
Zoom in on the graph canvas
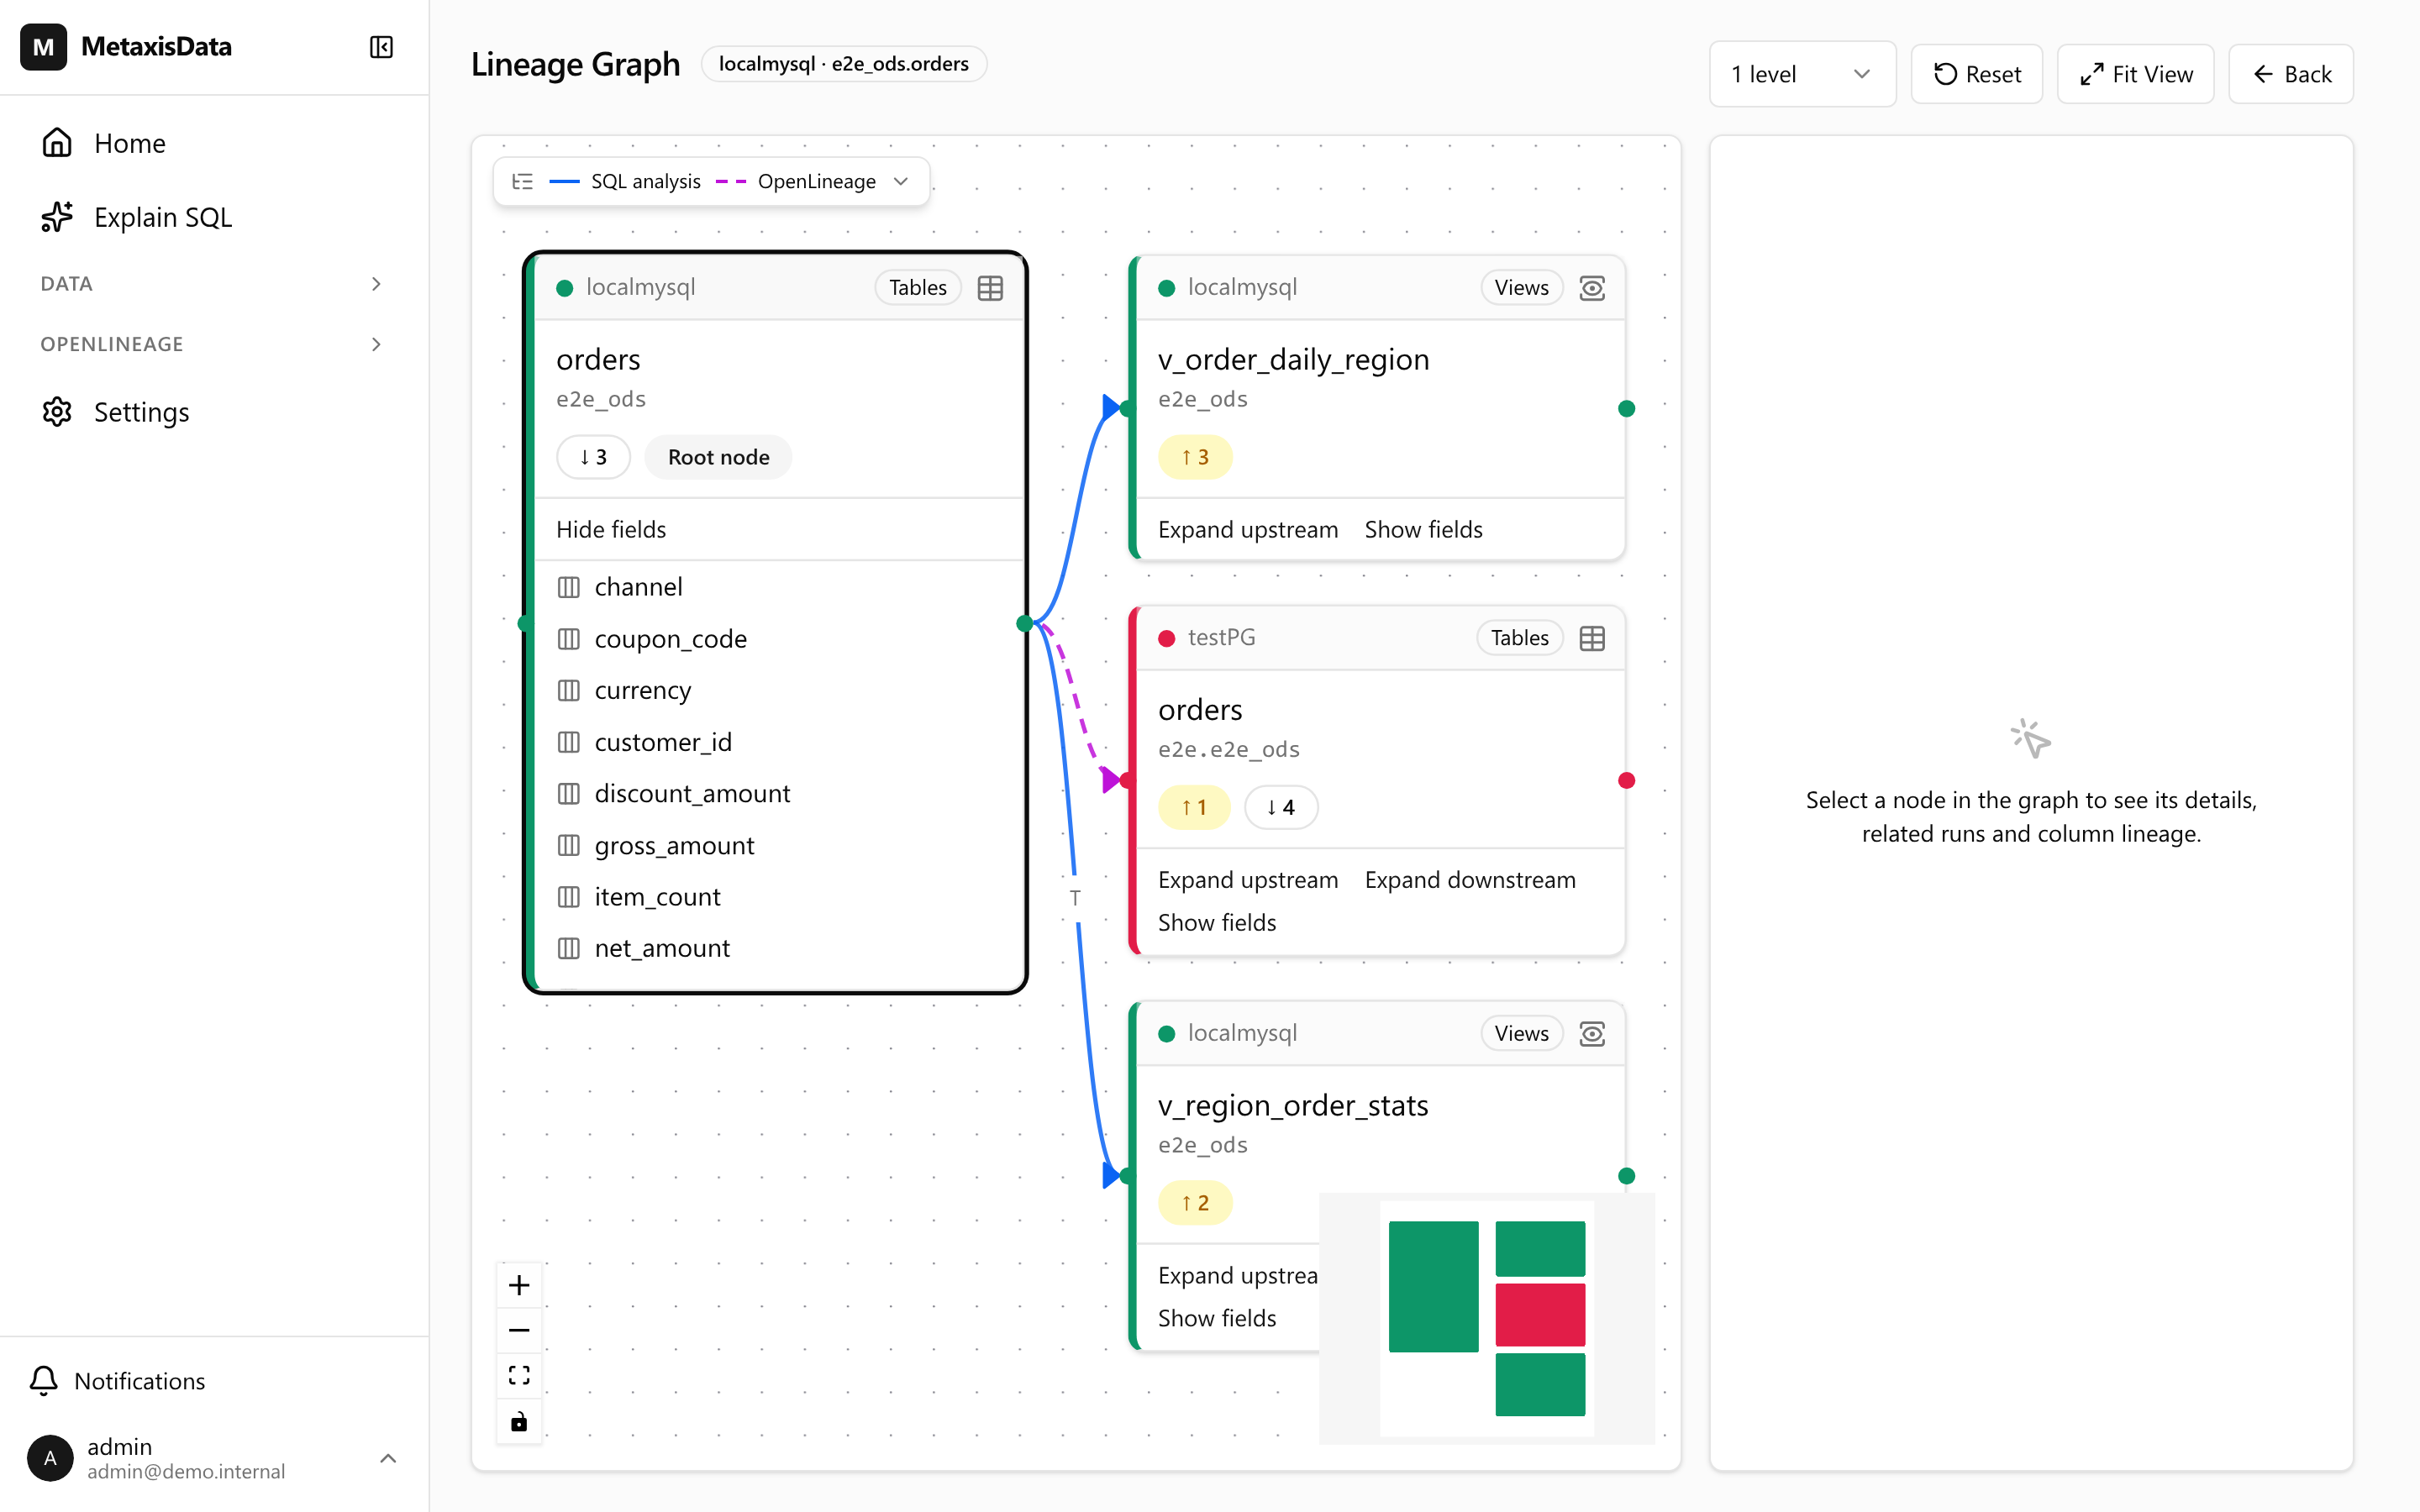pos(519,1285)
